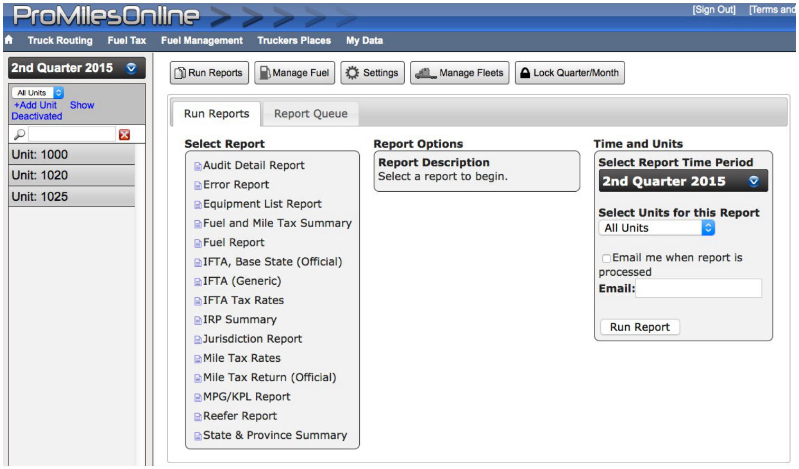Open Select Units for this Report dropdown
Screen dimensions: 799x469
click(657, 228)
